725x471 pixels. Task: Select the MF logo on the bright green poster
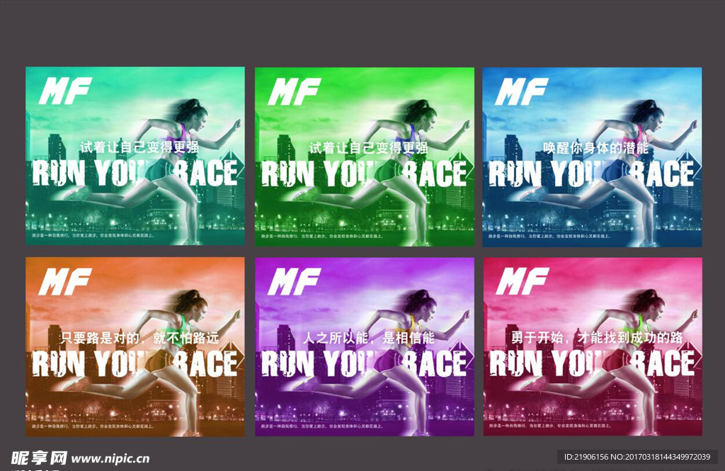click(294, 91)
